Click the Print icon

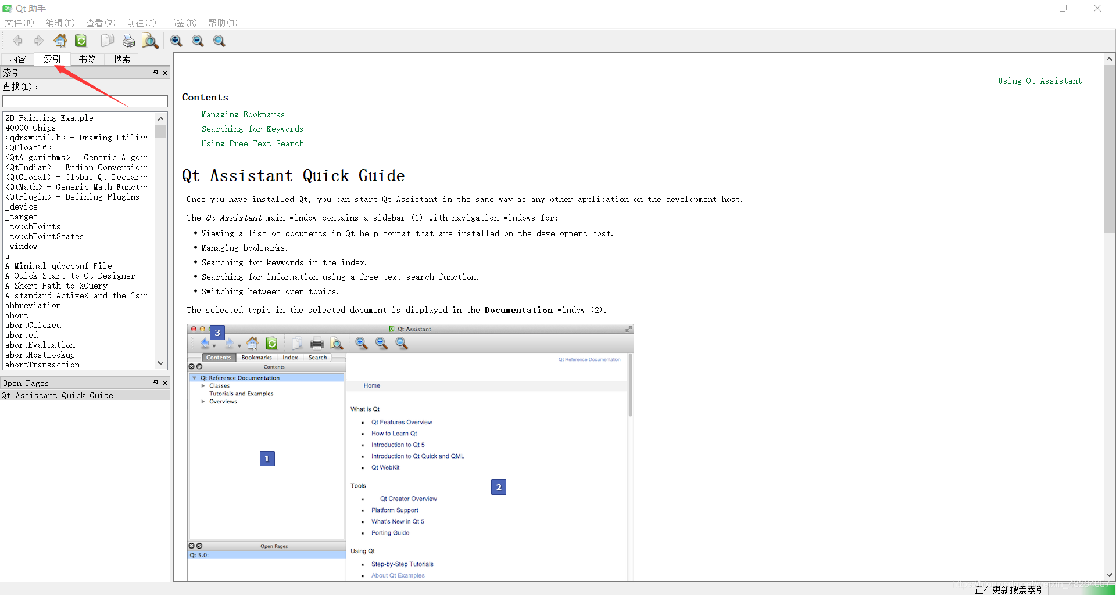[x=128, y=41]
